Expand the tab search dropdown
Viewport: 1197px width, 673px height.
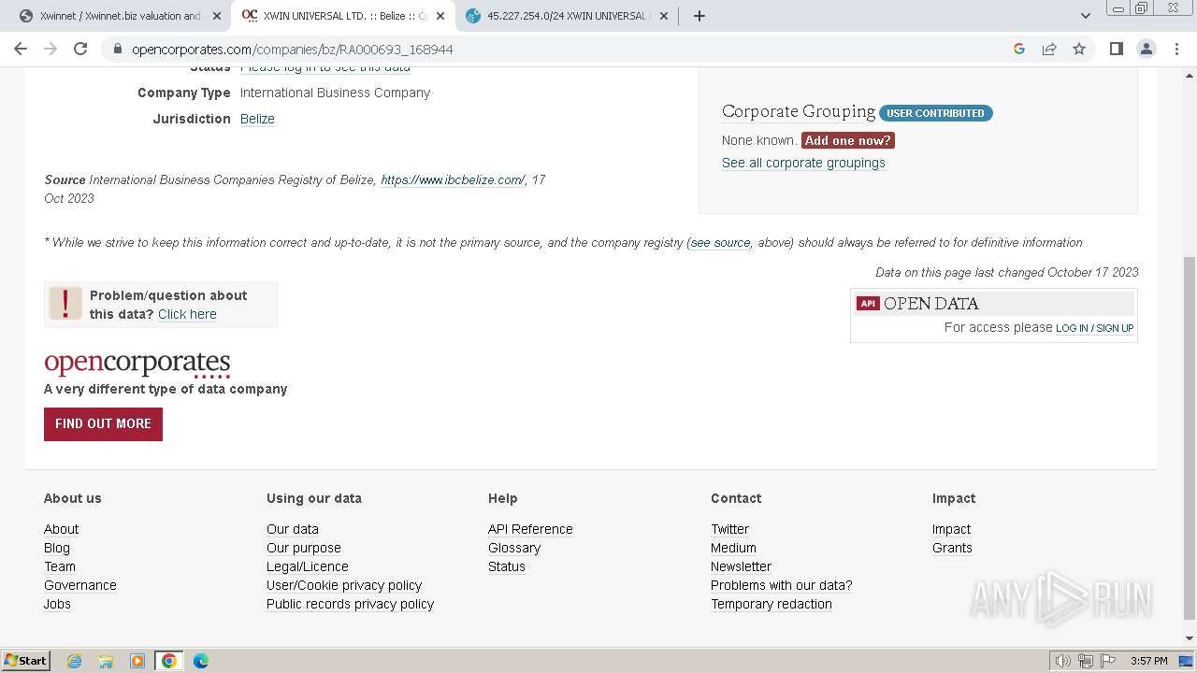1085,16
